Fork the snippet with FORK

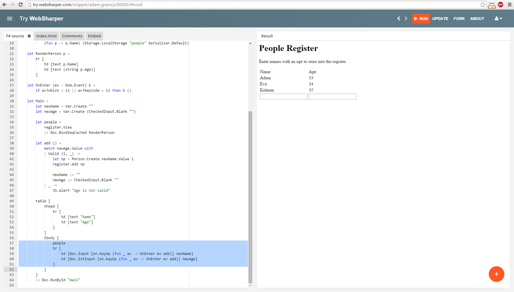pos(459,18)
